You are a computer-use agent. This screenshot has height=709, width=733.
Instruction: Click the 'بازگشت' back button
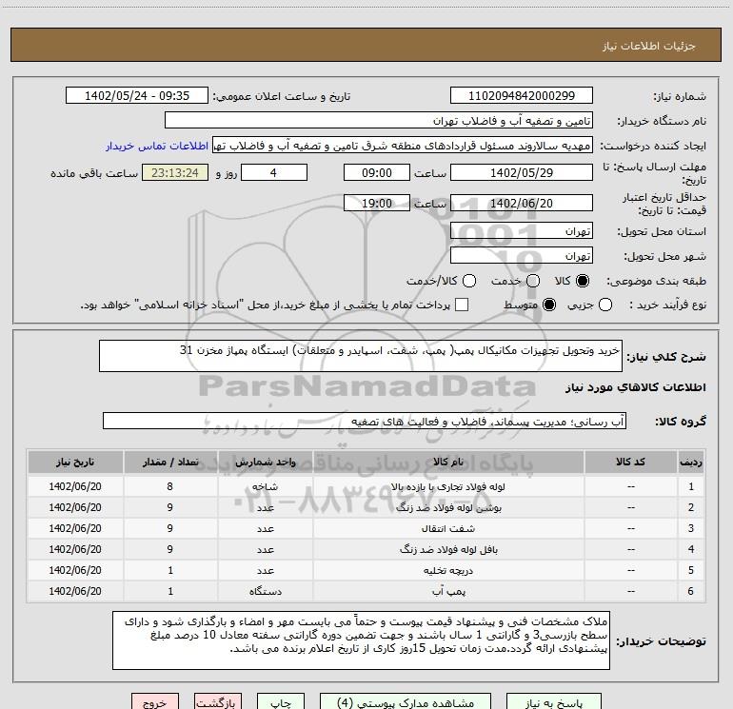tap(213, 702)
